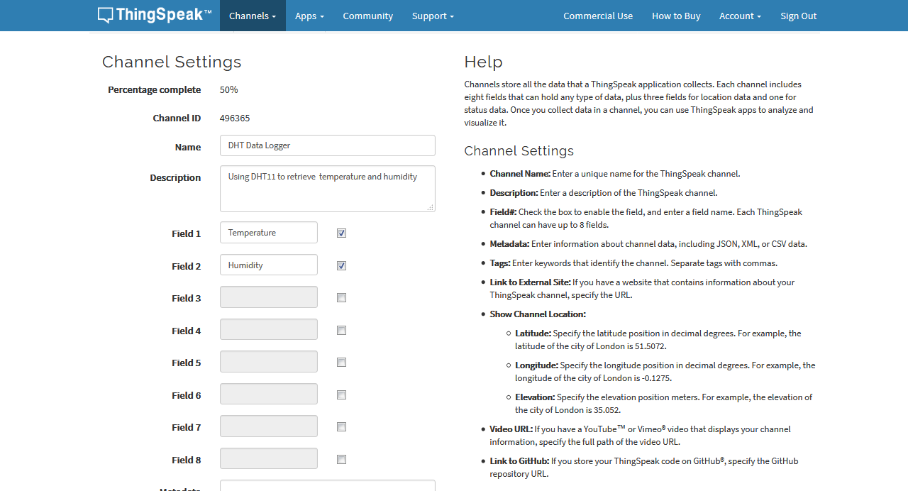This screenshot has width=908, height=491.
Task: Enable the Field 6 checkbox
Action: (341, 395)
